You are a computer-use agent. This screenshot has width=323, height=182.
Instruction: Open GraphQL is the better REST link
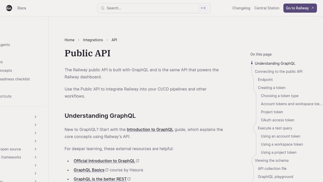[100, 179]
